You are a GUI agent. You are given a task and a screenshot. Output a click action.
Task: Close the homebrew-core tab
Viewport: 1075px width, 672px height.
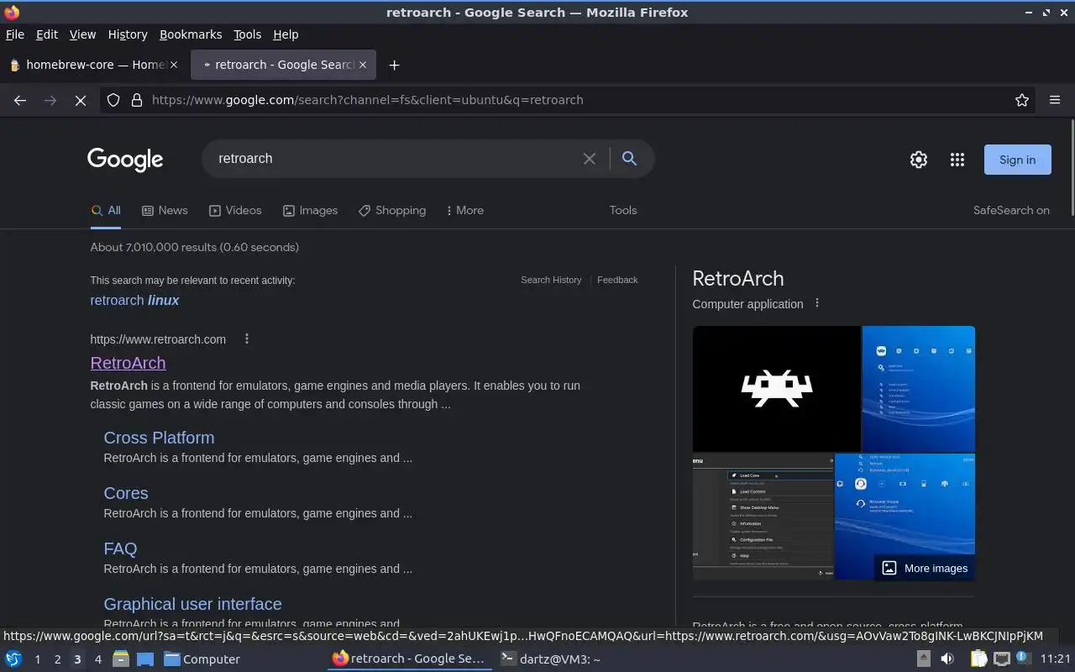174,65
